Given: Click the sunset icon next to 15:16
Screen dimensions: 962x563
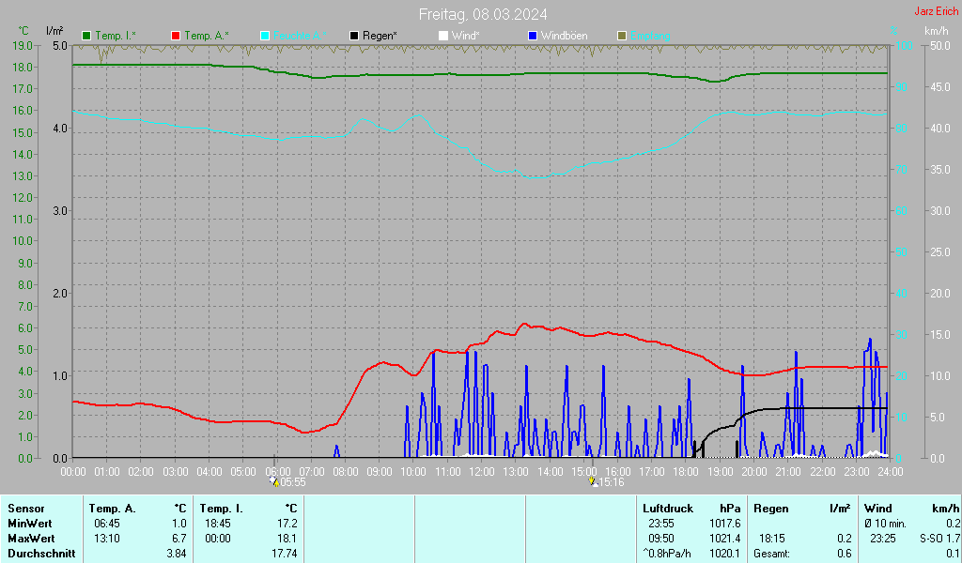Looking at the screenshot, I should 592,481.
